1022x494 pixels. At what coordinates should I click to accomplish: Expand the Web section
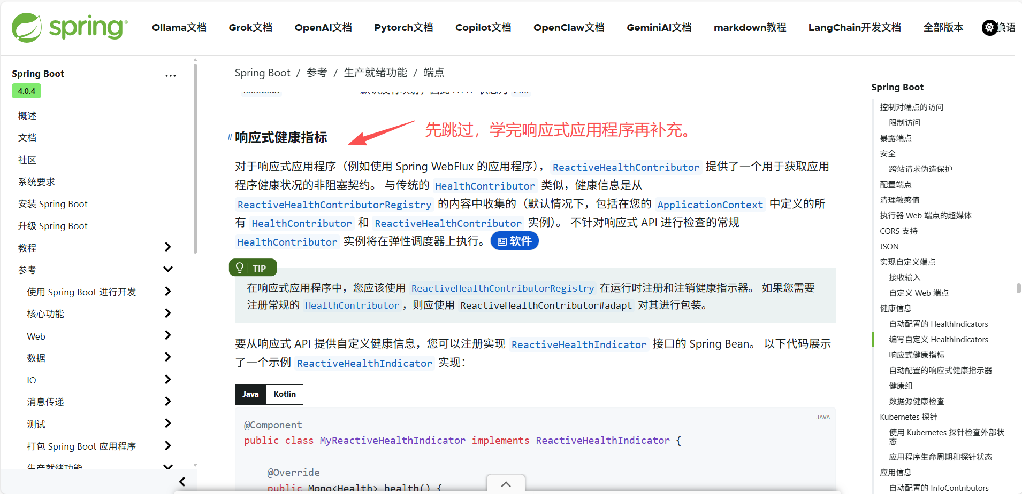[x=168, y=335]
